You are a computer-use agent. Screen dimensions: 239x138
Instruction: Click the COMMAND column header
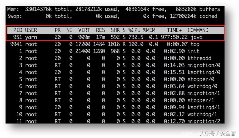[198, 30]
